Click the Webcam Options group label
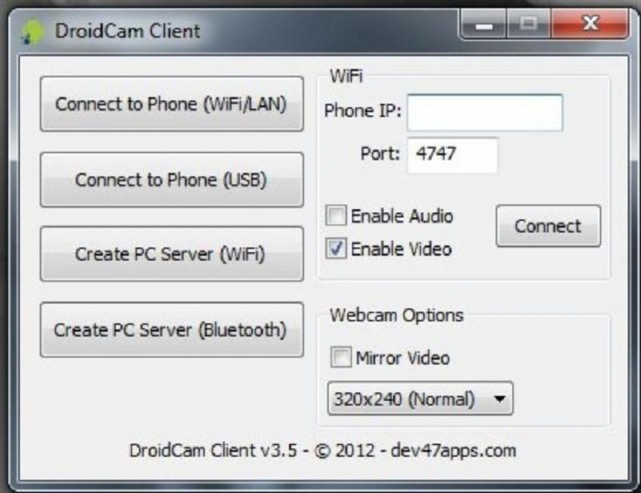The image size is (641, 493). tap(396, 315)
